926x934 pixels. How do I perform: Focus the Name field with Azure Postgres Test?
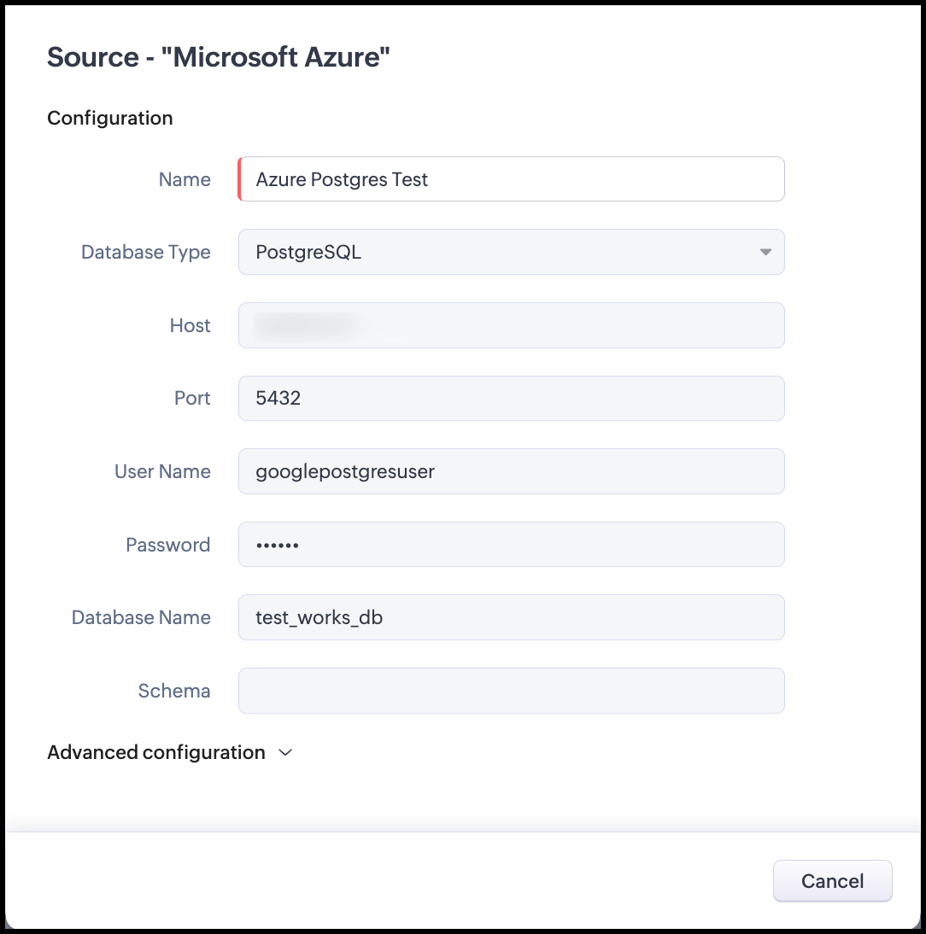(x=511, y=179)
